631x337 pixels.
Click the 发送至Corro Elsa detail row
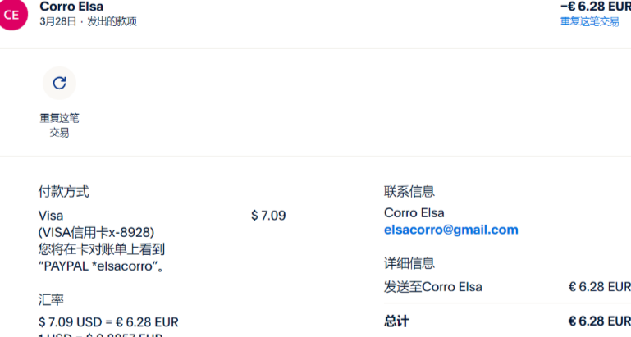pos(433,287)
